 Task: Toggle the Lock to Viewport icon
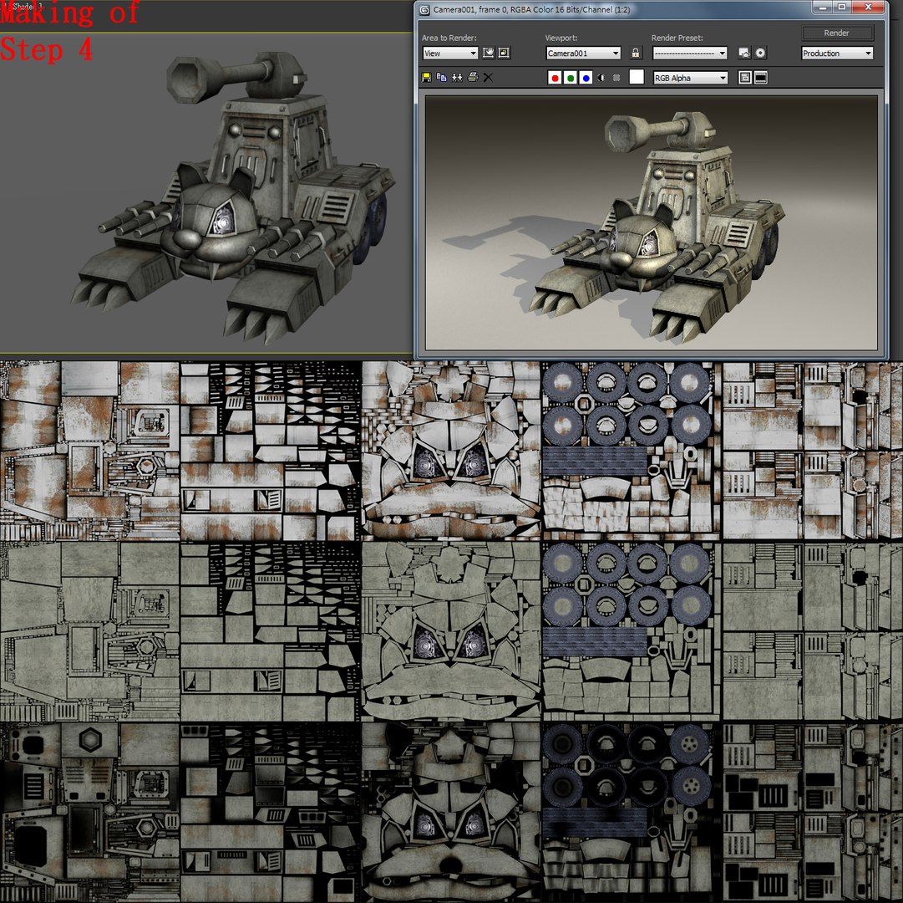(x=635, y=53)
